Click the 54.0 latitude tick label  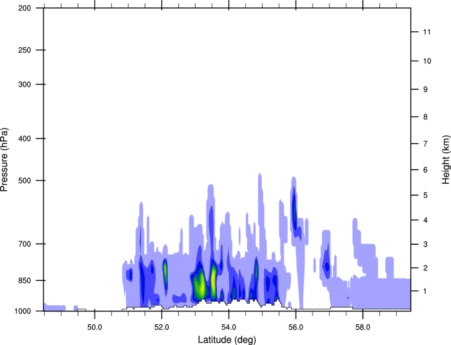pos(229,327)
